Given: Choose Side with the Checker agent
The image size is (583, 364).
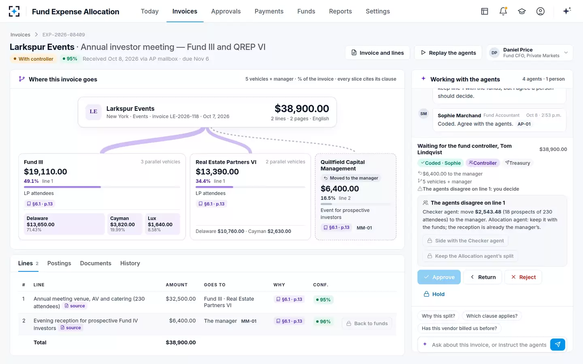Looking at the screenshot, I should pos(466,241).
